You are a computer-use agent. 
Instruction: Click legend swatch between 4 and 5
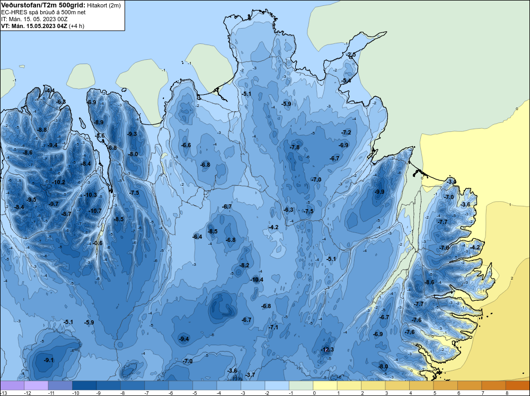pos(421,385)
